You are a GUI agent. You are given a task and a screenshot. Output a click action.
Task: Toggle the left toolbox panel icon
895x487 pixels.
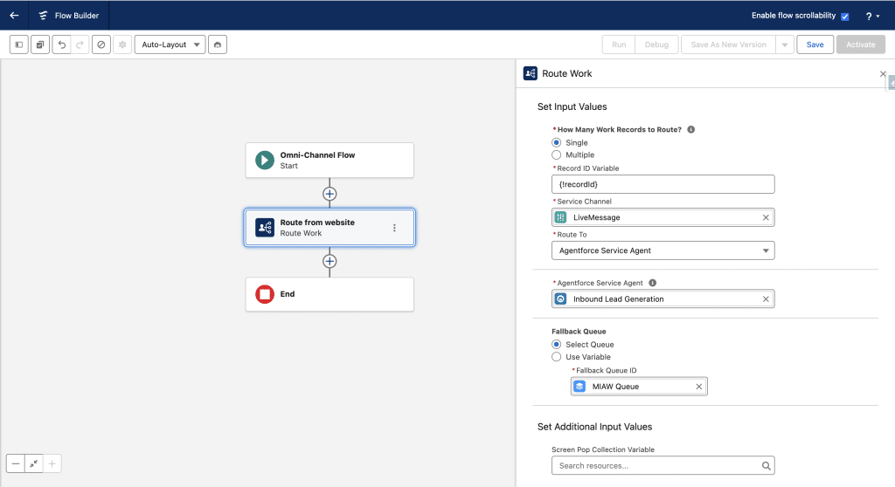(x=19, y=45)
